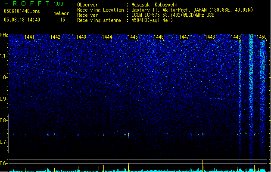This screenshot has width=271, height=172.
Task: Click the tallest yellow intensity spike near 1448
Action: point(203,166)
